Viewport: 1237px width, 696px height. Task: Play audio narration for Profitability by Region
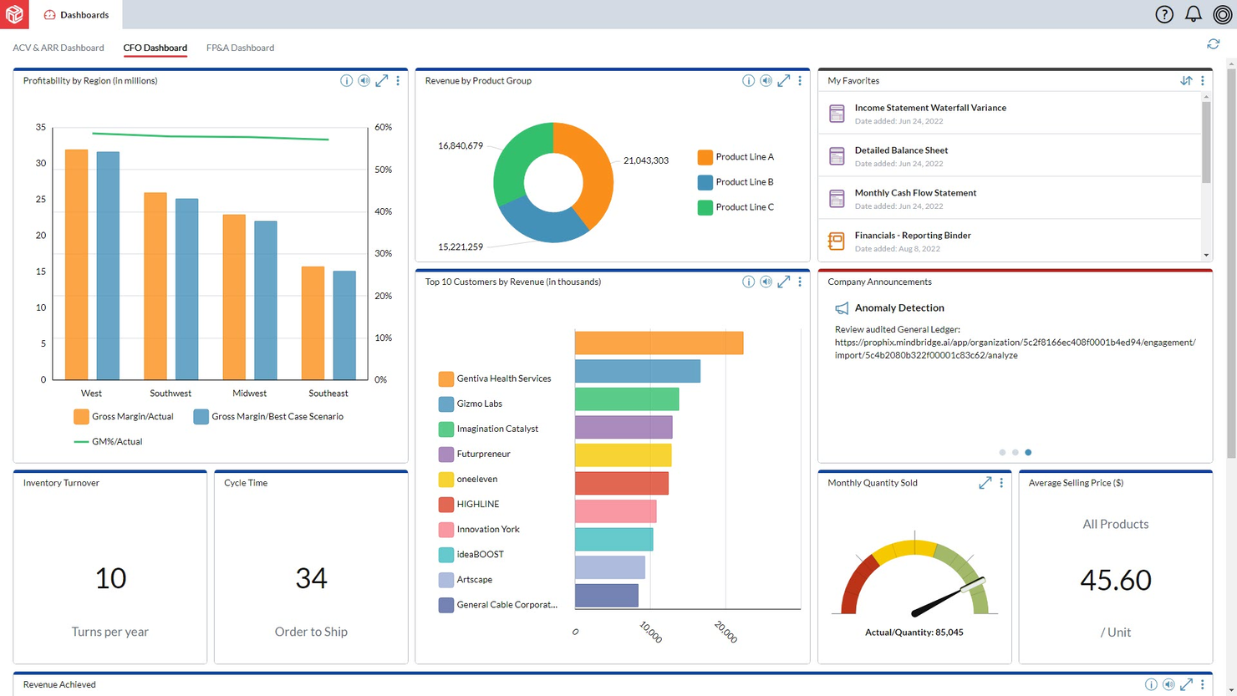click(x=364, y=80)
